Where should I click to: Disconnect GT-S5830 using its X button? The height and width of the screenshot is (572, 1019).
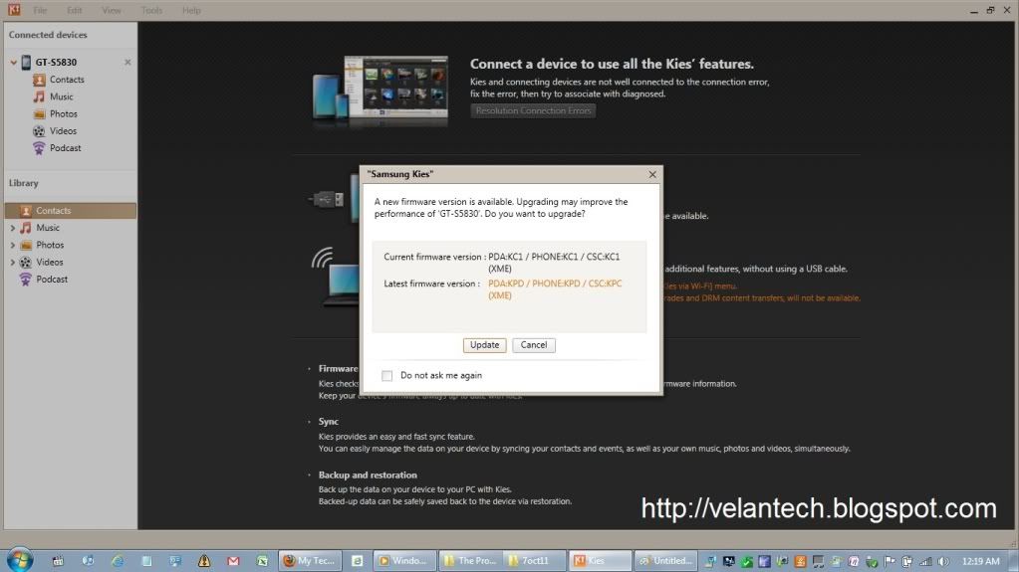[127, 62]
